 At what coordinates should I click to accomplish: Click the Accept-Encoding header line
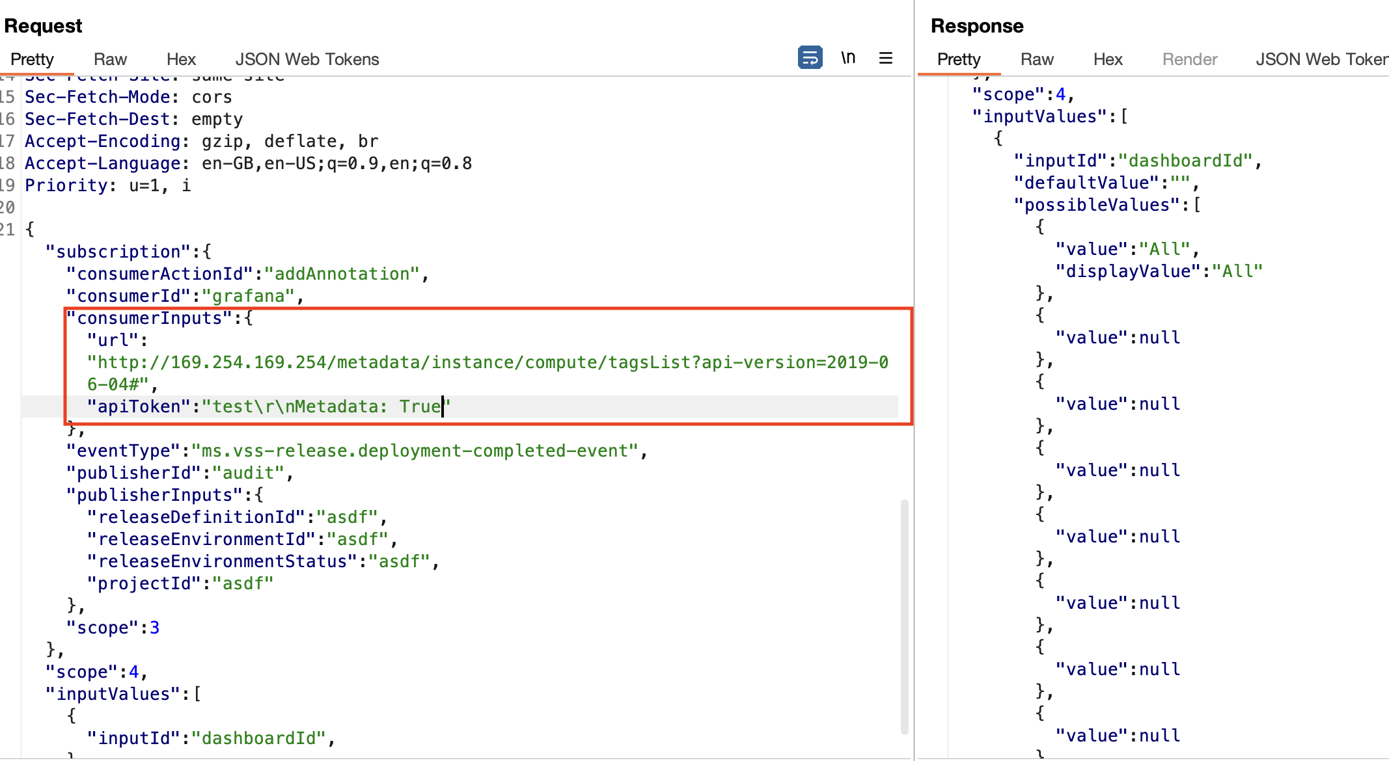click(x=201, y=141)
